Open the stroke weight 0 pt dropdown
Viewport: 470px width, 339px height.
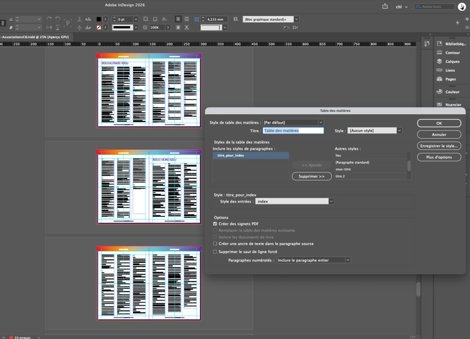(136, 19)
